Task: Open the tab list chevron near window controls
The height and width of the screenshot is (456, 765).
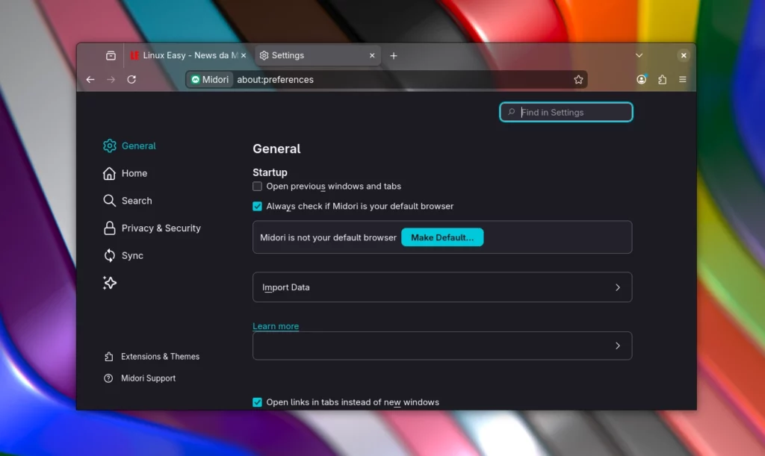Action: pyautogui.click(x=639, y=54)
